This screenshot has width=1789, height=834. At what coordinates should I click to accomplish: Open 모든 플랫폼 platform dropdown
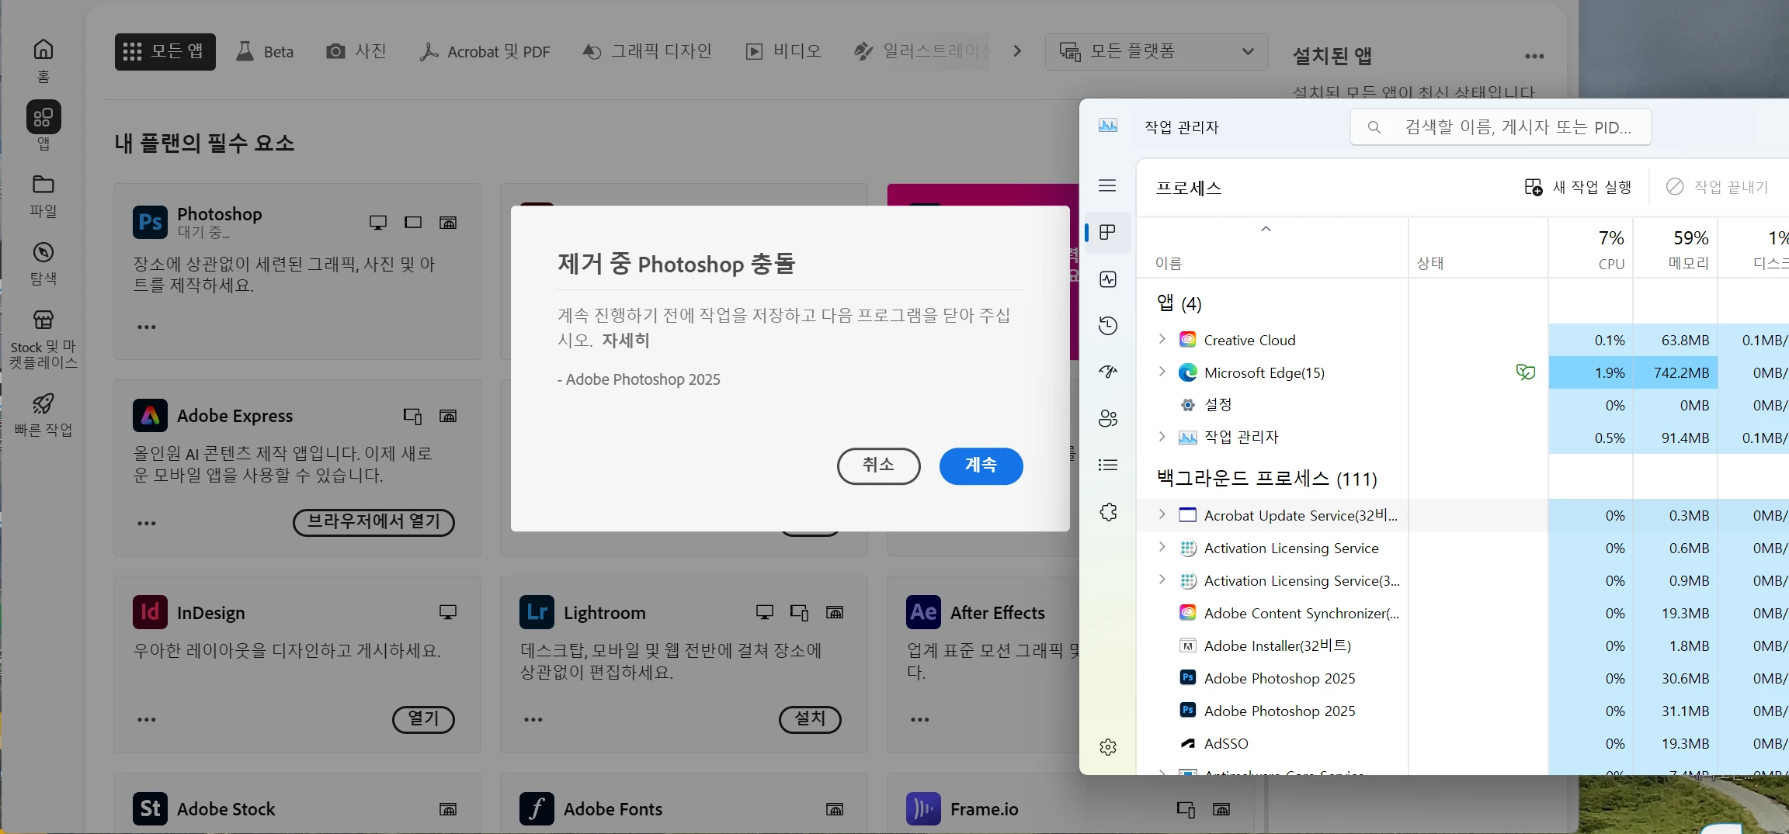(x=1156, y=52)
